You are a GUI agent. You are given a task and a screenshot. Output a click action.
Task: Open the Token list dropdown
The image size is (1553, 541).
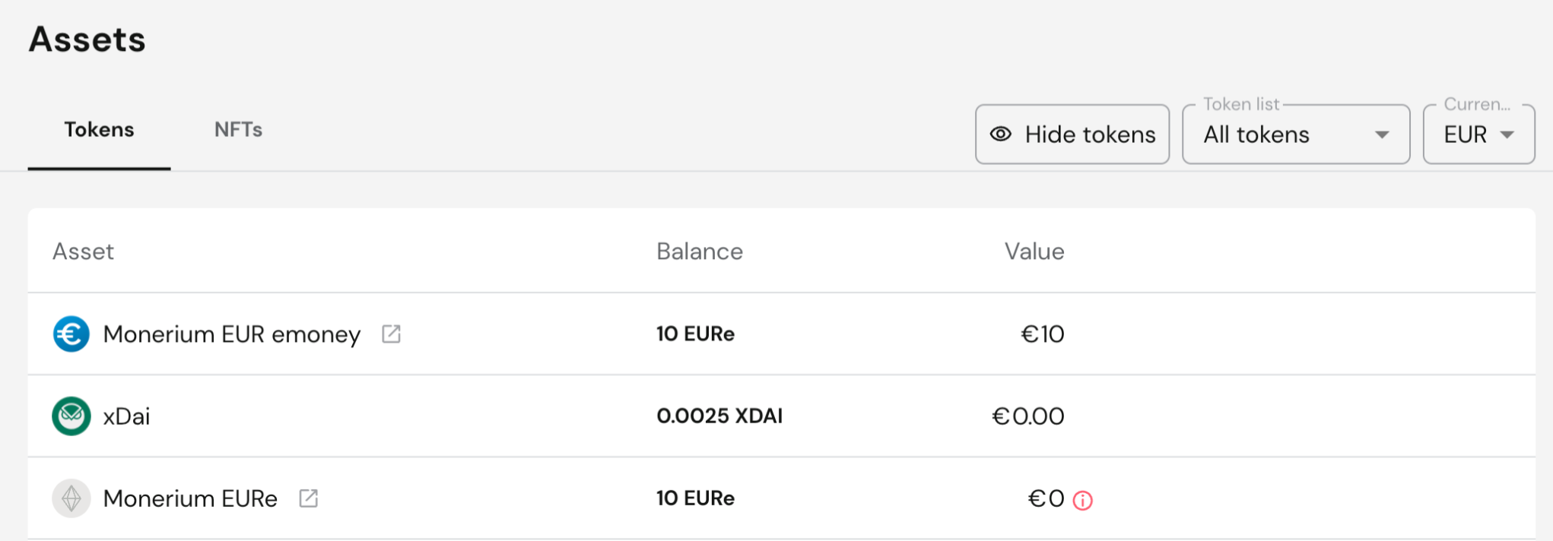1296,134
